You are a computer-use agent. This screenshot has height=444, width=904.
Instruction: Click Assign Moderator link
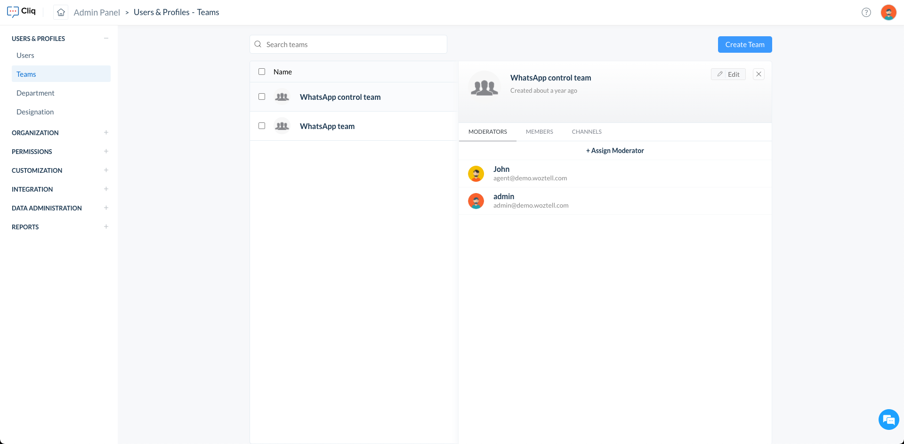click(x=615, y=151)
